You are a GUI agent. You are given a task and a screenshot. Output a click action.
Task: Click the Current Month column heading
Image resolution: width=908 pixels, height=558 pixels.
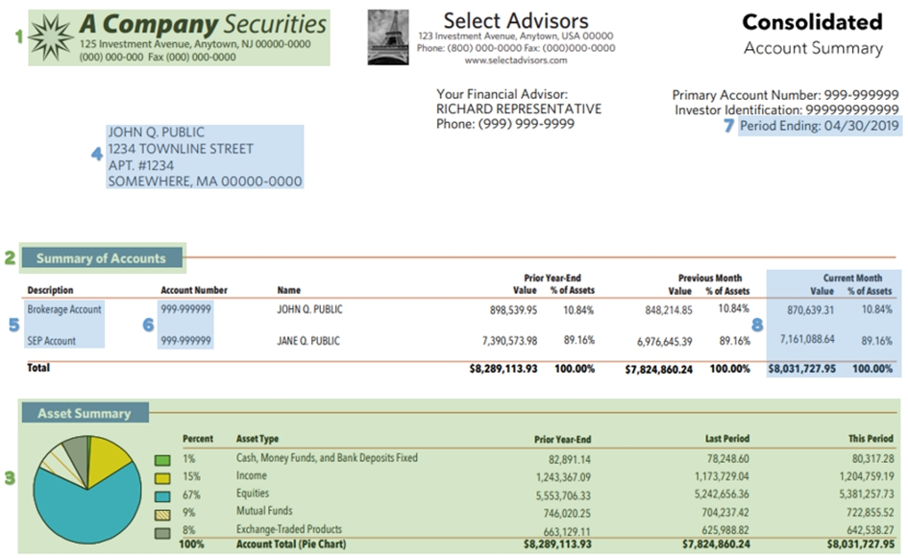[x=852, y=278]
